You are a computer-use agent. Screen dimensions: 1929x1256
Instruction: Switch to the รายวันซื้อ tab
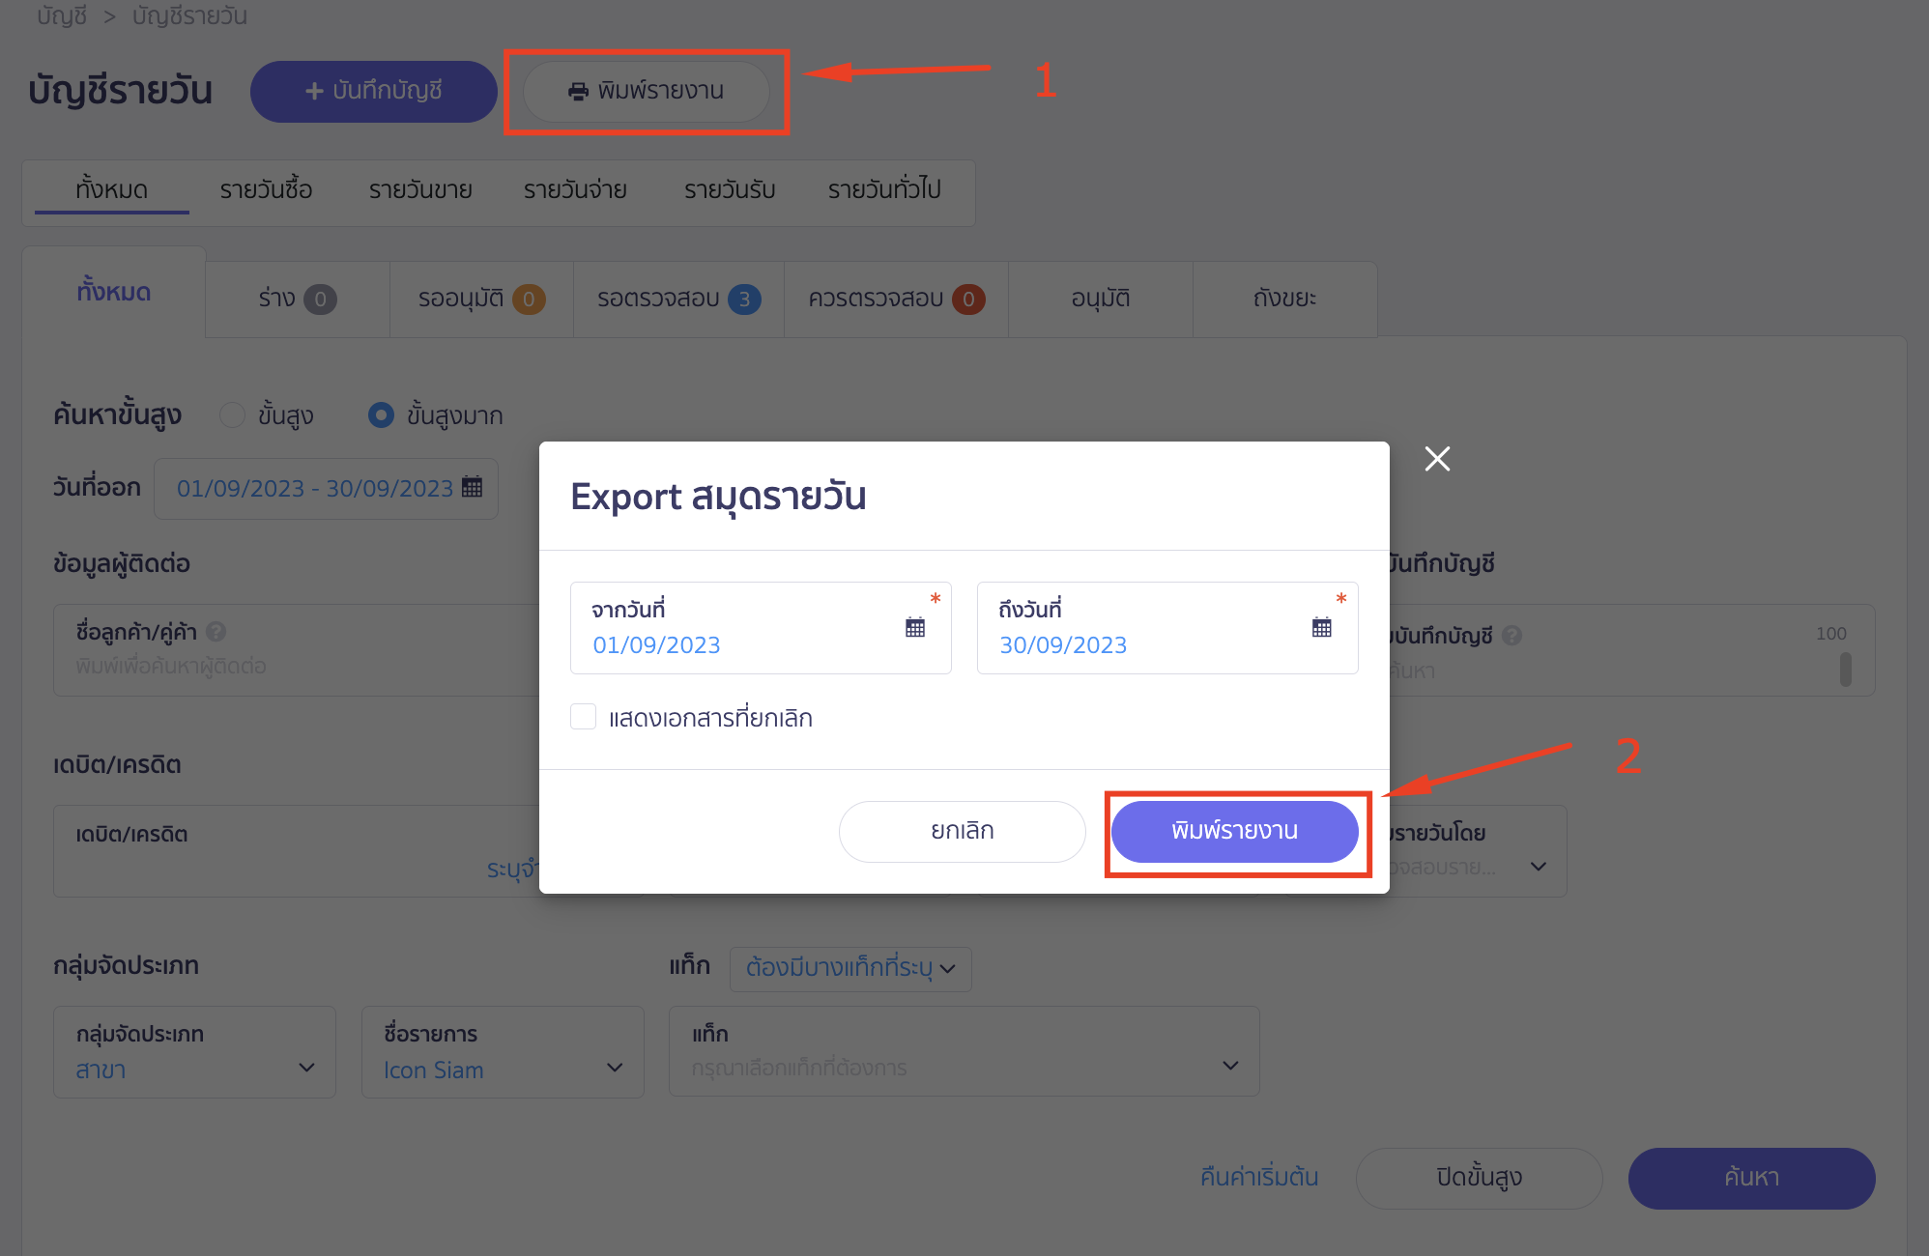tap(266, 189)
